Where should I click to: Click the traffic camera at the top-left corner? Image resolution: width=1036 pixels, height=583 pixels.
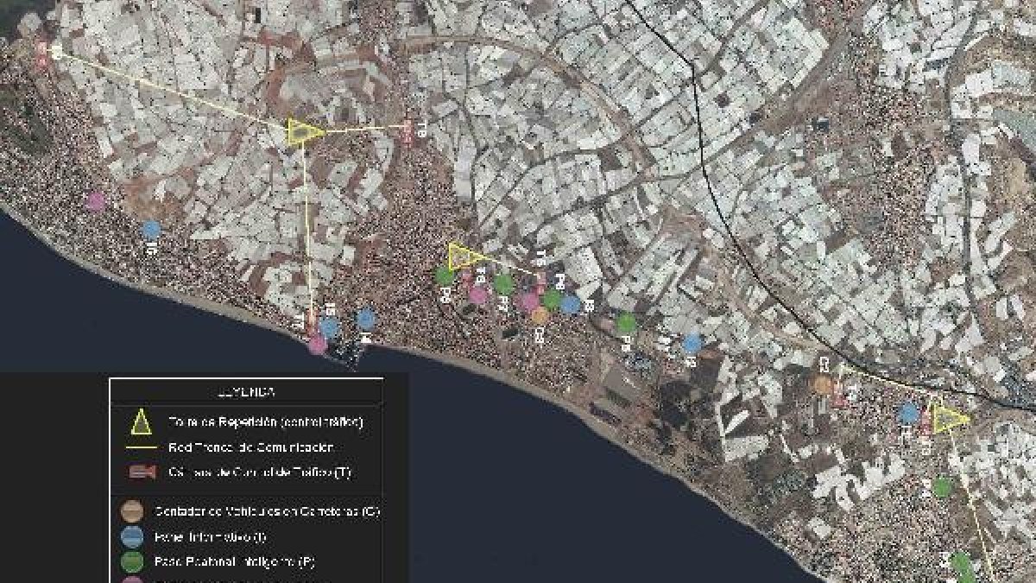tap(43, 52)
